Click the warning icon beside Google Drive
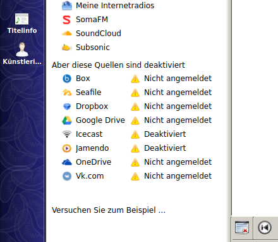278x242 pixels. (x=135, y=120)
